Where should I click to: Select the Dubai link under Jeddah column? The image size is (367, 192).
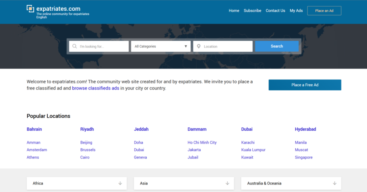pos(139,150)
